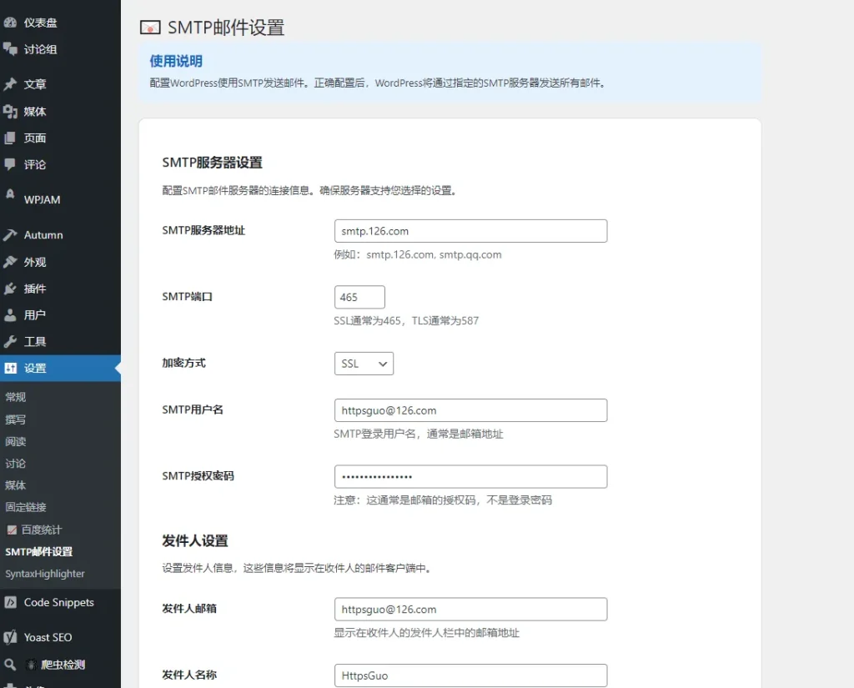This screenshot has height=688, width=854.
Task: Open the 外观 appearance menu
Action: 35,262
